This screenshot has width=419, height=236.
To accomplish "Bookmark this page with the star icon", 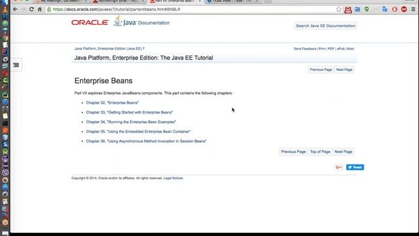I will [x=338, y=9].
